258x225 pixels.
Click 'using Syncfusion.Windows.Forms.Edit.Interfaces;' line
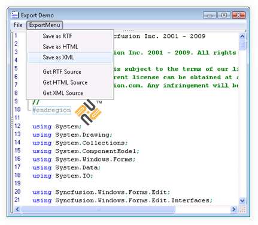pyautogui.click(x=122, y=200)
